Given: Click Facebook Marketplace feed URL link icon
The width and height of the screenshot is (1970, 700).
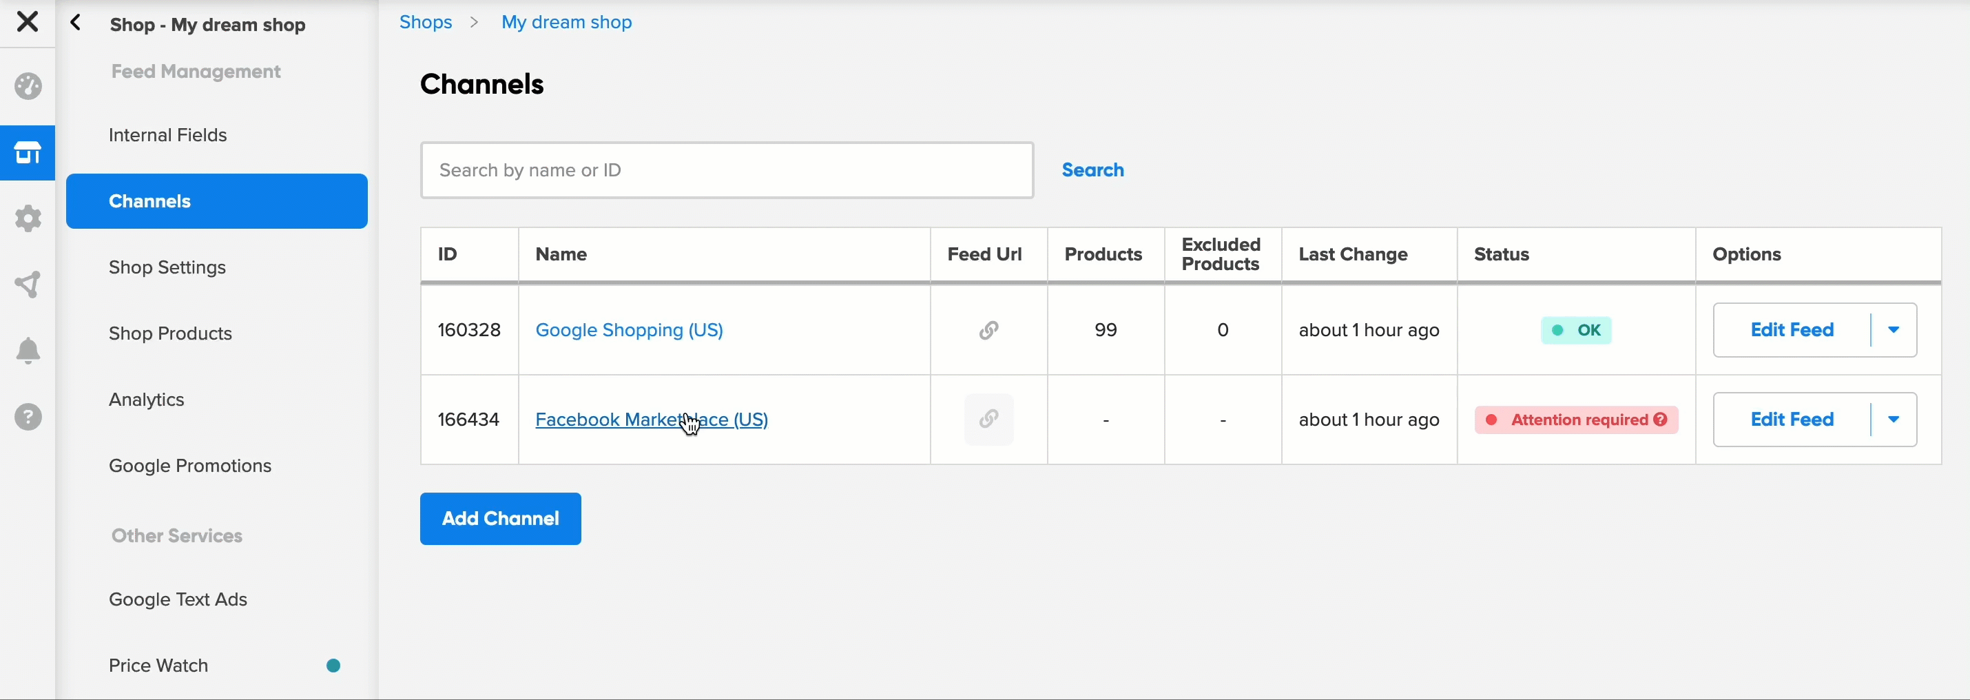Looking at the screenshot, I should click(x=989, y=419).
